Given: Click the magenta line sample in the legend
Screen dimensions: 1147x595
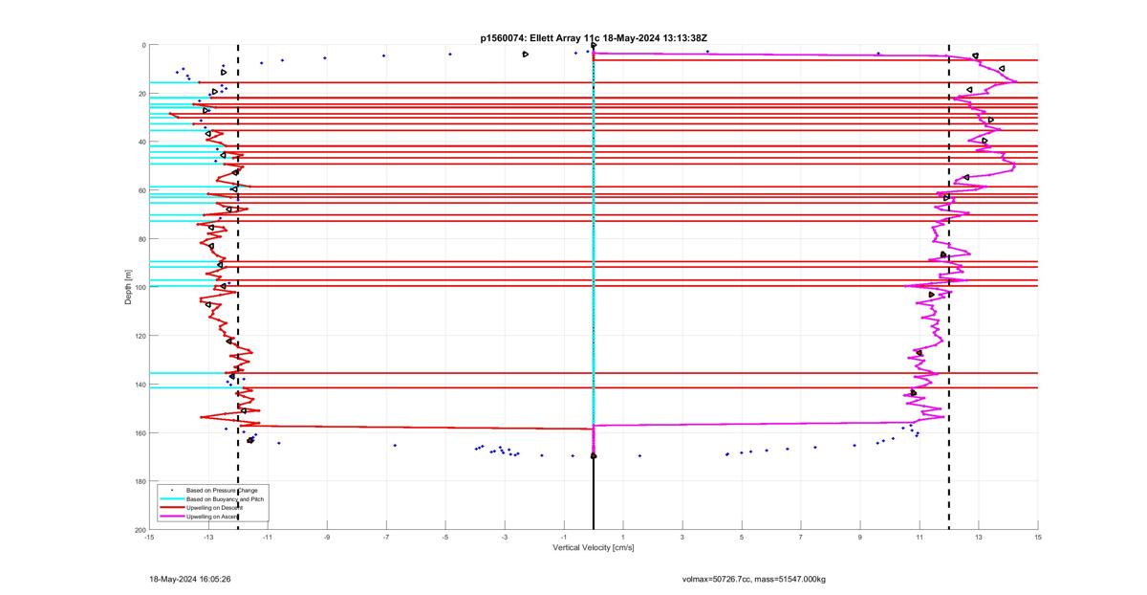Looking at the screenshot, I should pos(171,517).
